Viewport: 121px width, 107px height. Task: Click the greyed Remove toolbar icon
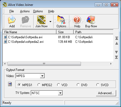tap(26, 20)
